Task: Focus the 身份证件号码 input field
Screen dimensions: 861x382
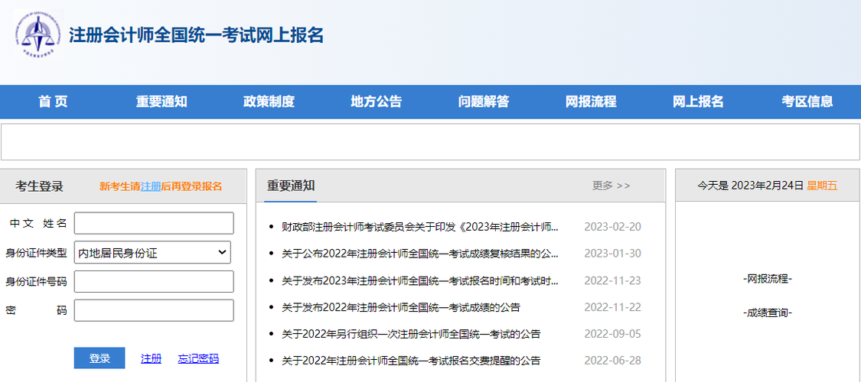Action: coord(153,281)
